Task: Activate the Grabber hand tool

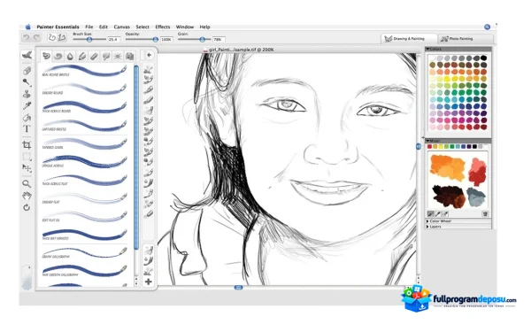Action: click(x=27, y=196)
